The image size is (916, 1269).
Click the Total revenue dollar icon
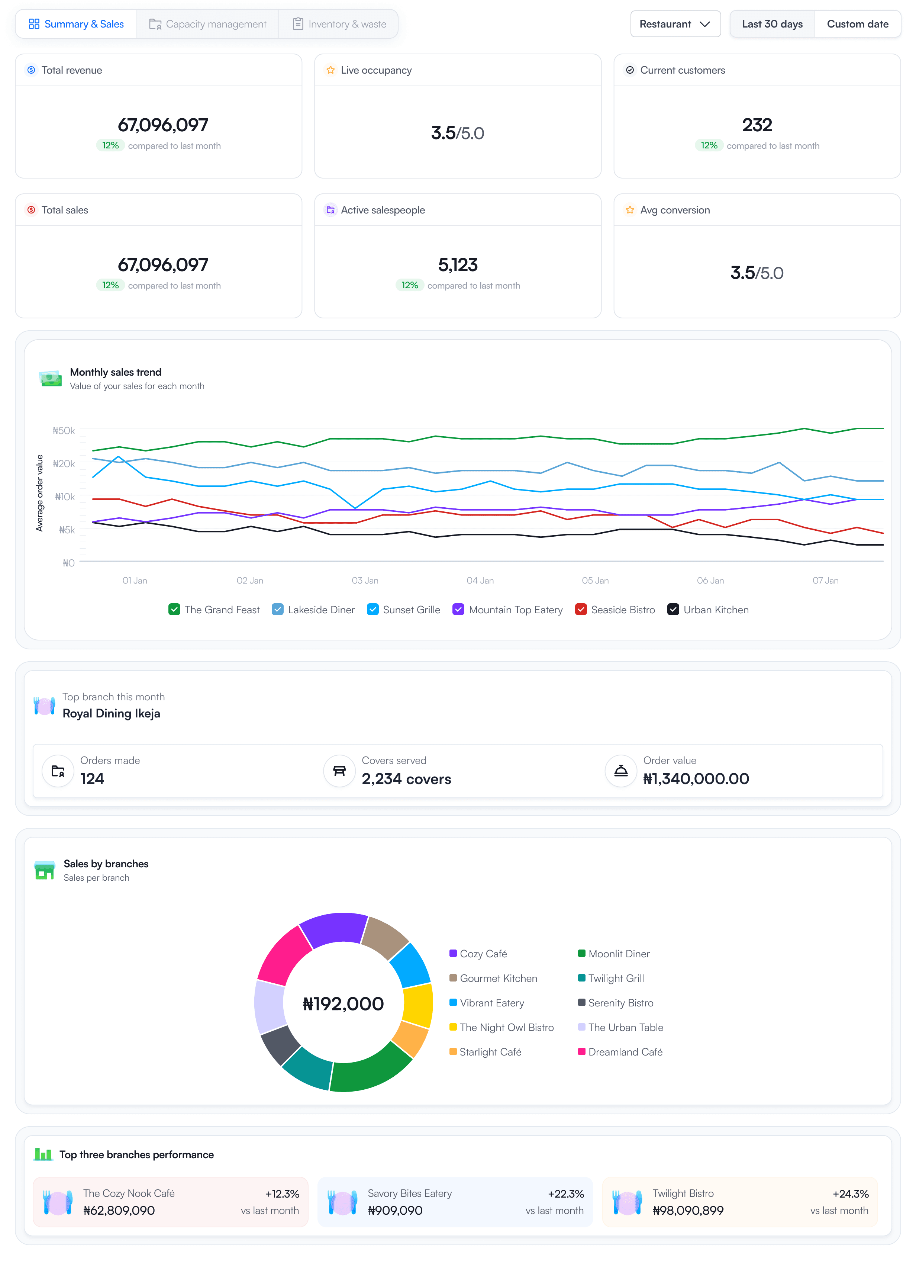coord(31,70)
